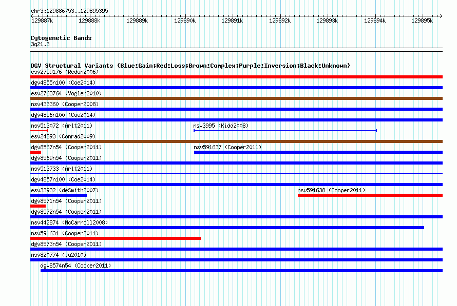This screenshot has height=306, width=457.
Task: Open nsv442874 (McCarroll2008) label
Action: point(69,222)
